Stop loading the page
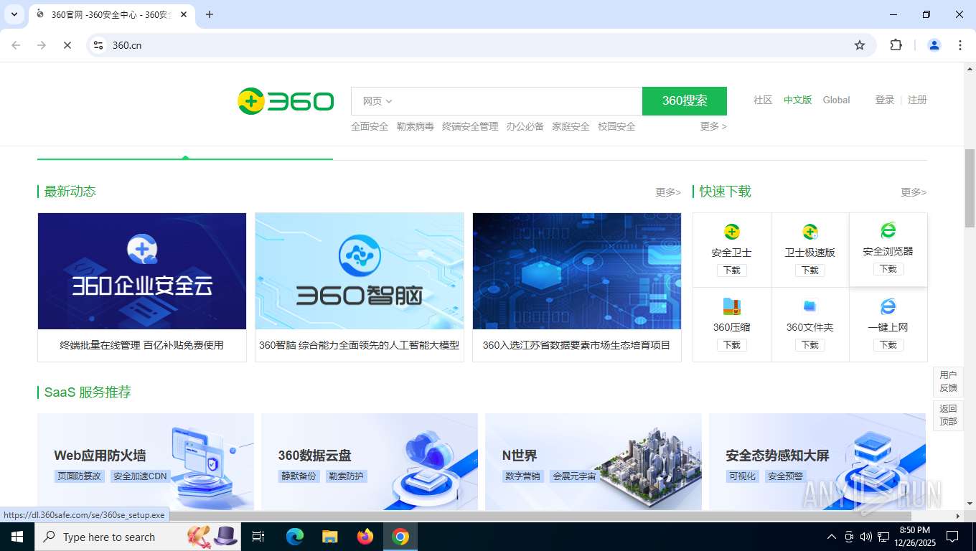 [67, 45]
